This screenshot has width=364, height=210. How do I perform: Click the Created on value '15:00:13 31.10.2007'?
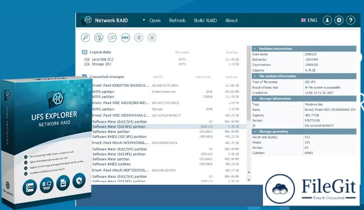point(319,93)
